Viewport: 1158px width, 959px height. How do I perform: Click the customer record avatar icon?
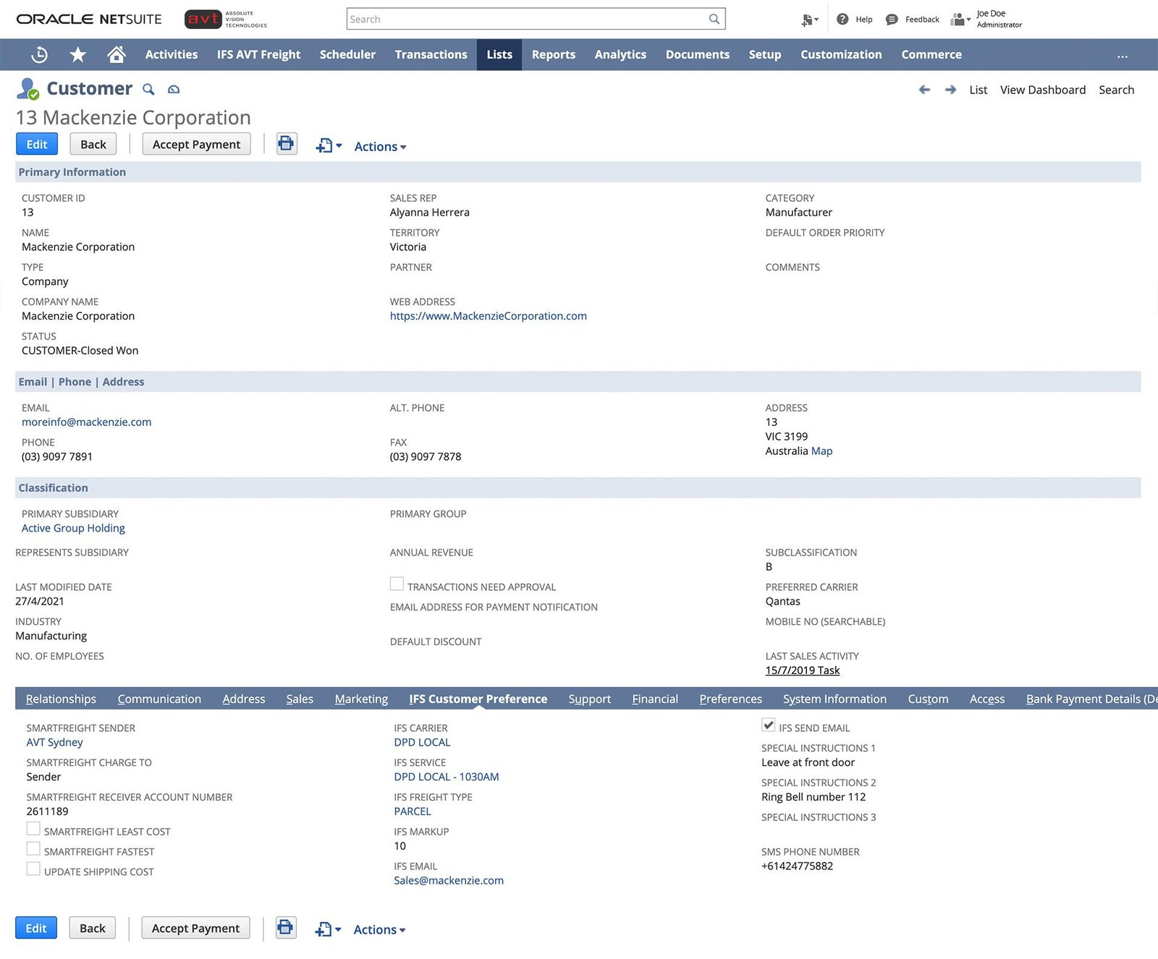pyautogui.click(x=28, y=88)
